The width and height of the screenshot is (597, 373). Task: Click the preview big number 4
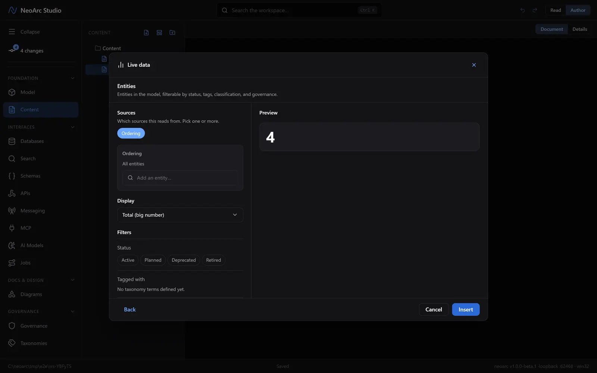coord(271,137)
